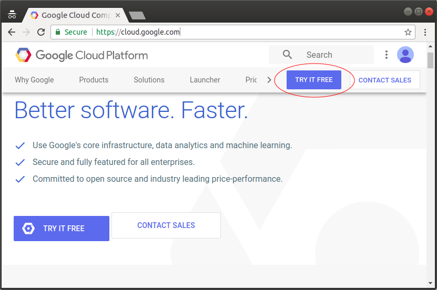The width and height of the screenshot is (437, 290).
Task: Click the tab's Google Cloud favicon
Action: pos(34,15)
